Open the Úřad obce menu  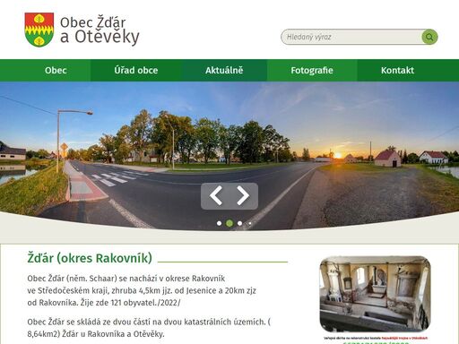pos(136,70)
